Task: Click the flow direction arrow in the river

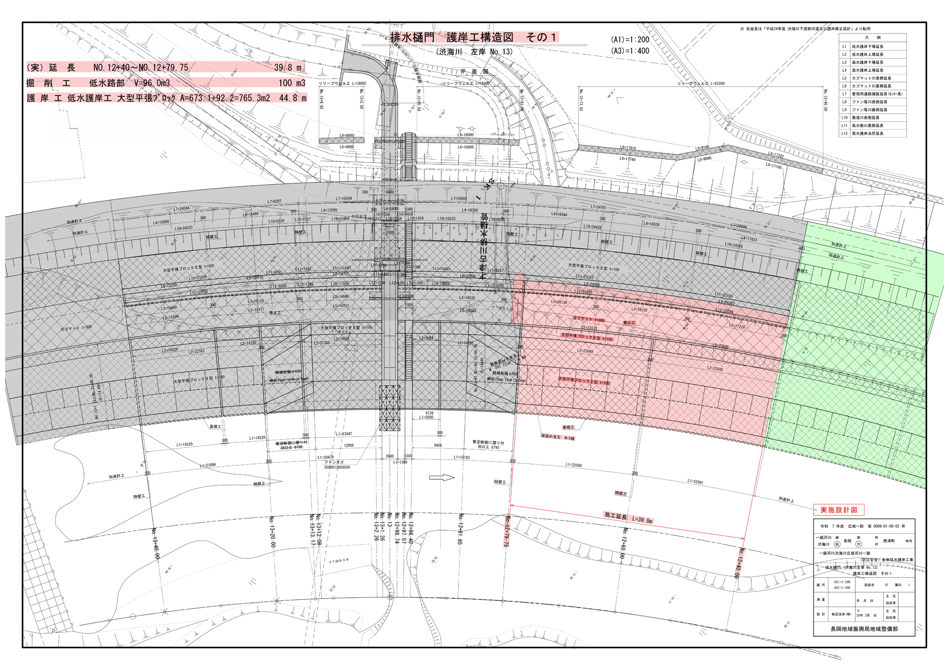Action: pyautogui.click(x=441, y=477)
